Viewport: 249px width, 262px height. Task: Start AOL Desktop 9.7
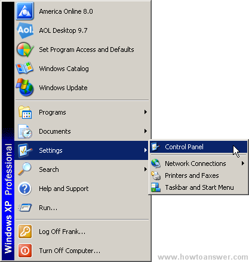click(x=82, y=30)
